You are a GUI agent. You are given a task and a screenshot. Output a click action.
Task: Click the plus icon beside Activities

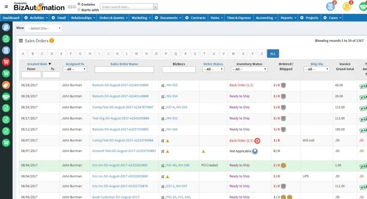click(26, 18)
